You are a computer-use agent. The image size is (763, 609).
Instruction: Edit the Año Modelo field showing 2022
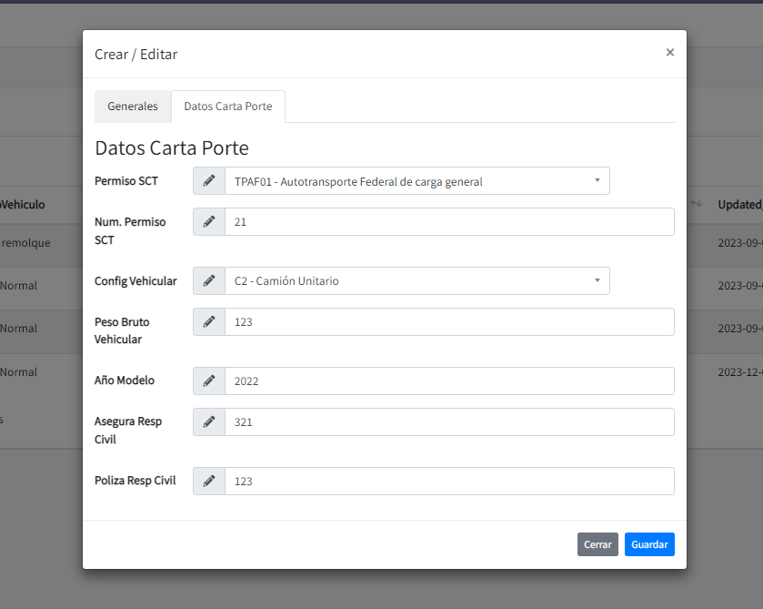point(449,381)
